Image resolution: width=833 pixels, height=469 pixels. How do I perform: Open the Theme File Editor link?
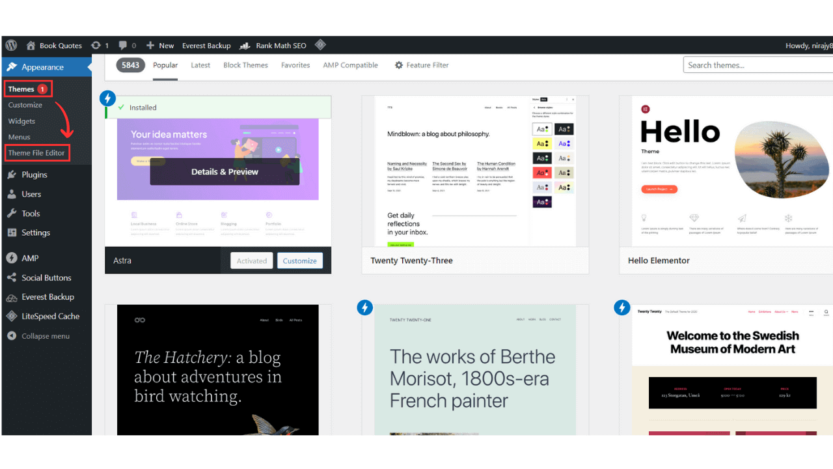tap(37, 152)
